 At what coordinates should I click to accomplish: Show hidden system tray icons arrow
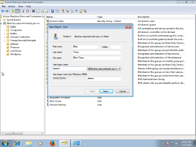[x=163, y=143]
